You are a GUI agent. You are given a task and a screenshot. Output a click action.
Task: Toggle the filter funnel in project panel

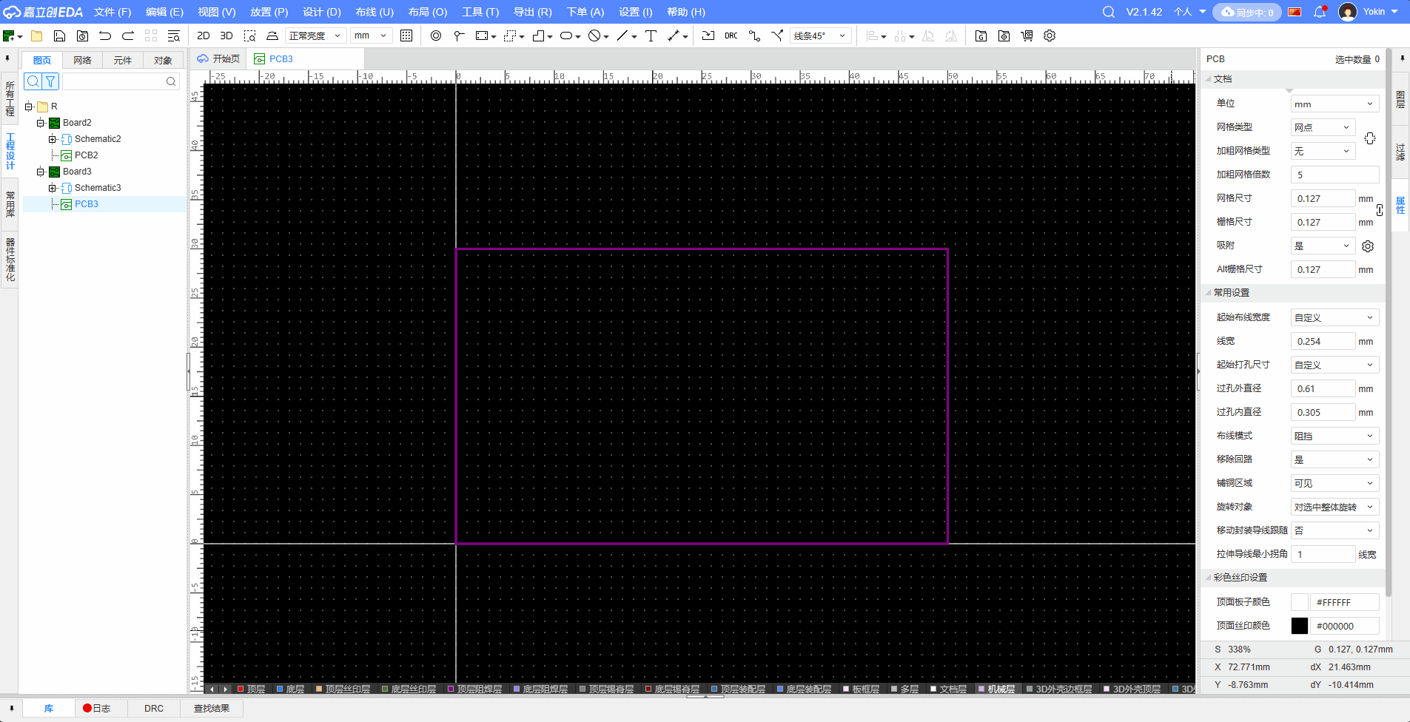point(50,81)
